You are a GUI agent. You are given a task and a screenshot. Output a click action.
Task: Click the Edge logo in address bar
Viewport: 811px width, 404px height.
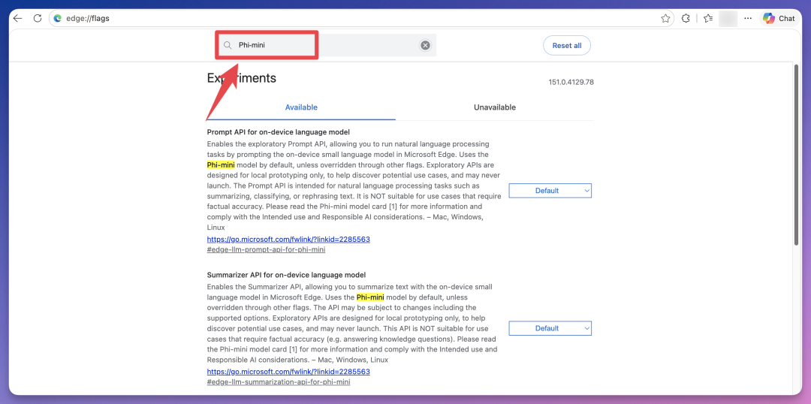pos(57,18)
